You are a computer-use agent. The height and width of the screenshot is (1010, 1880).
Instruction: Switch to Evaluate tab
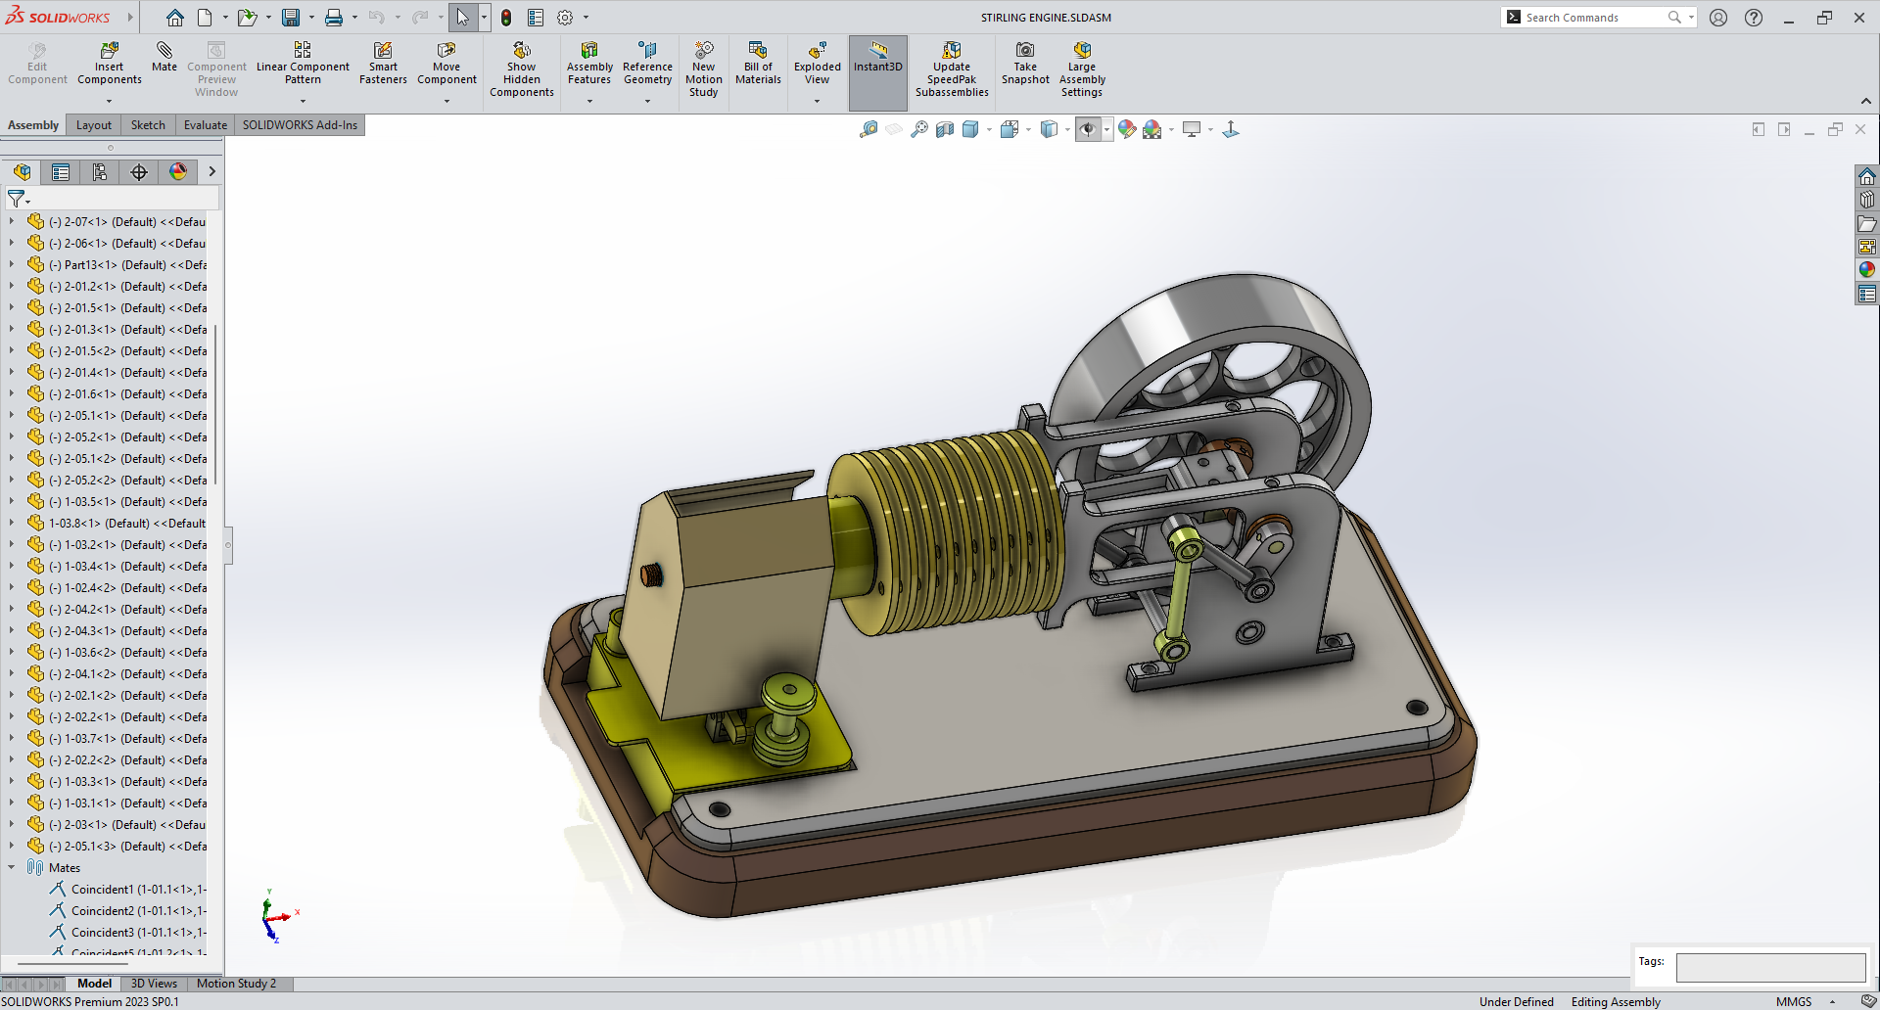pyautogui.click(x=206, y=125)
